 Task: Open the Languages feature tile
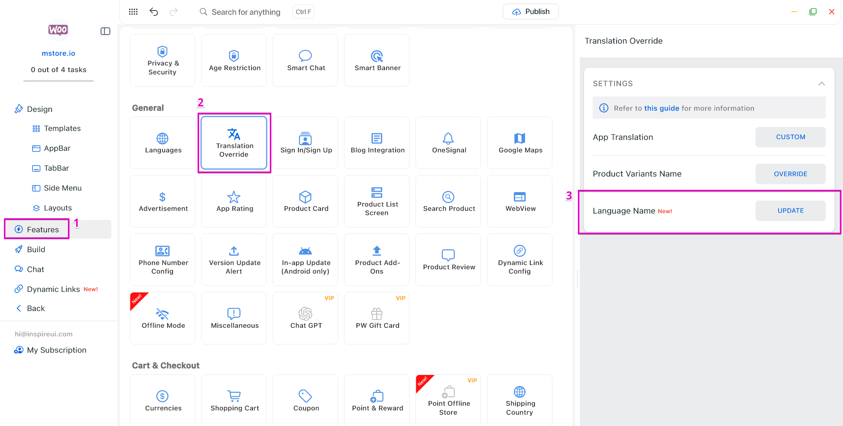coord(162,143)
